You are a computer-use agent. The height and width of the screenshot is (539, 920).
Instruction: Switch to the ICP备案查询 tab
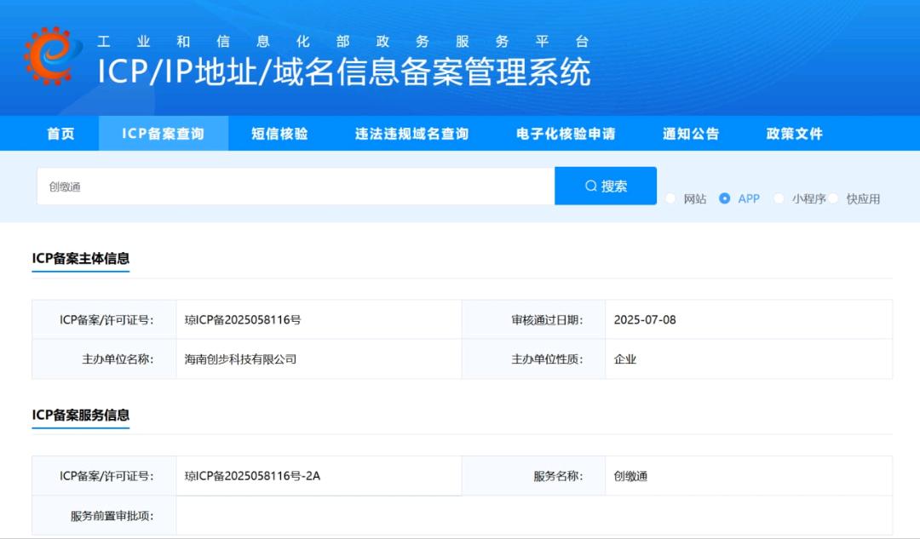[164, 133]
